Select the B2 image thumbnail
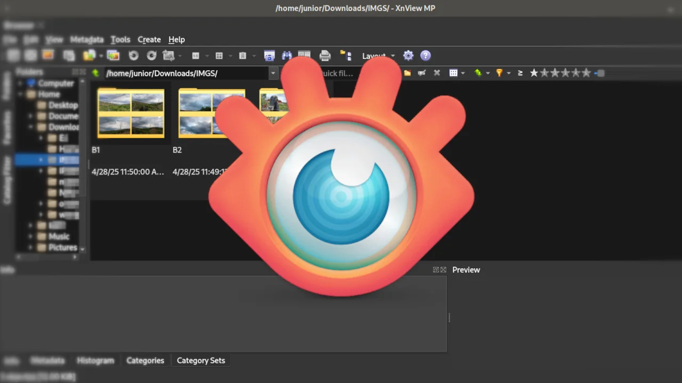Viewport: 682px width, 383px height. click(x=211, y=113)
